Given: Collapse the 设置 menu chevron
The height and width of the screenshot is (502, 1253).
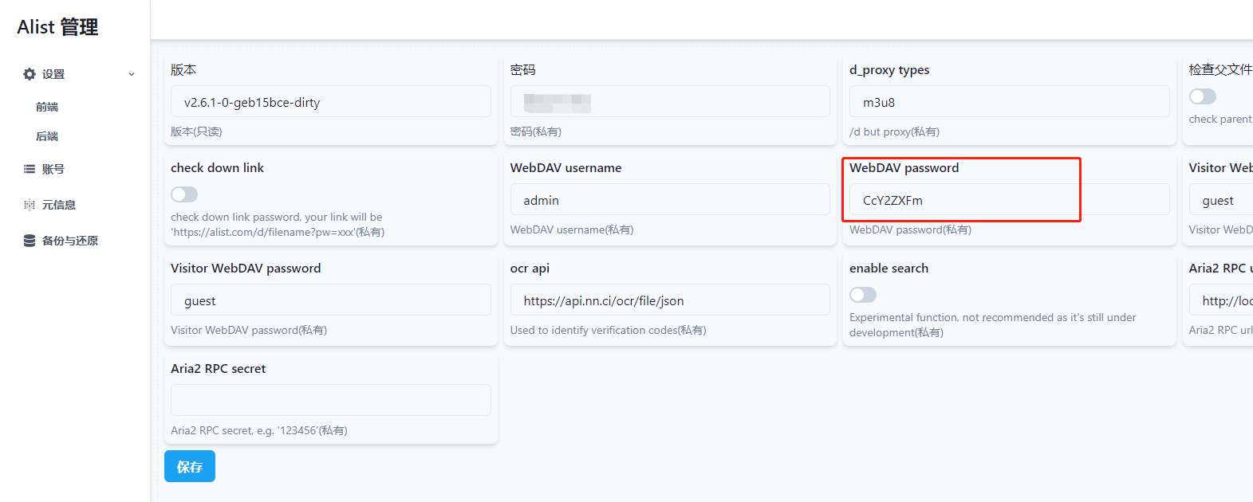Looking at the screenshot, I should point(132,74).
